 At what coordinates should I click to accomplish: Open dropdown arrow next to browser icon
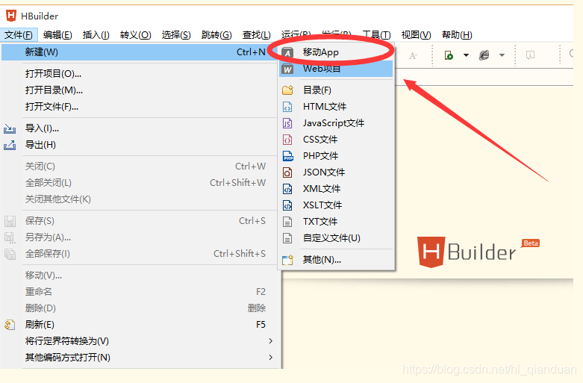502,55
